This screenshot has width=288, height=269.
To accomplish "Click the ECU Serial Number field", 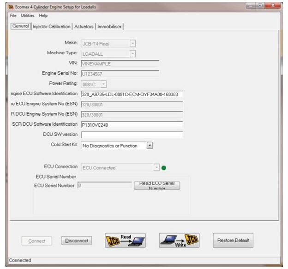I will point(105,185).
